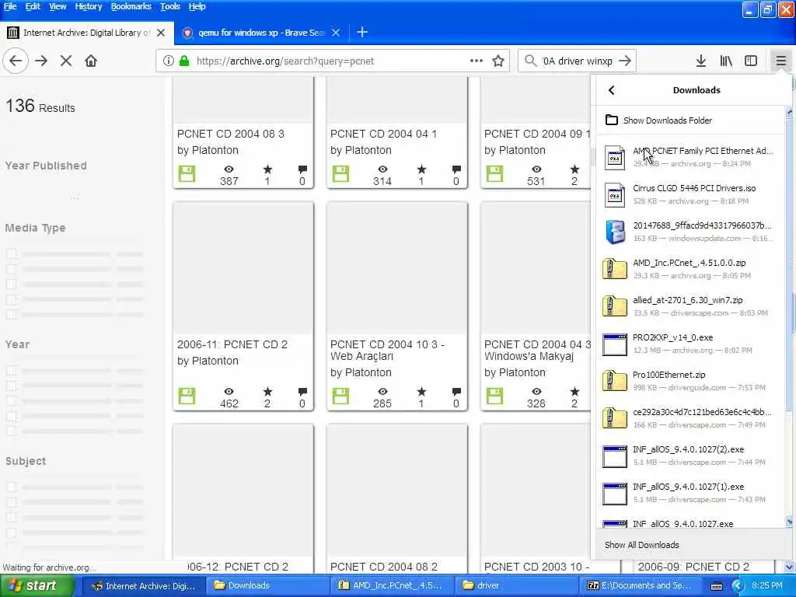Open page actions three-dots menu
Screen dimensions: 796x597
click(477, 61)
